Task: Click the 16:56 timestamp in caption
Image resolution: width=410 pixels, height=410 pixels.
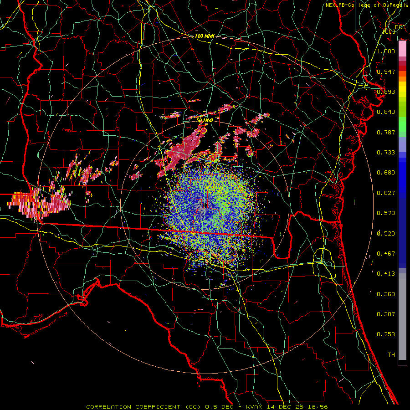Action: [319, 407]
